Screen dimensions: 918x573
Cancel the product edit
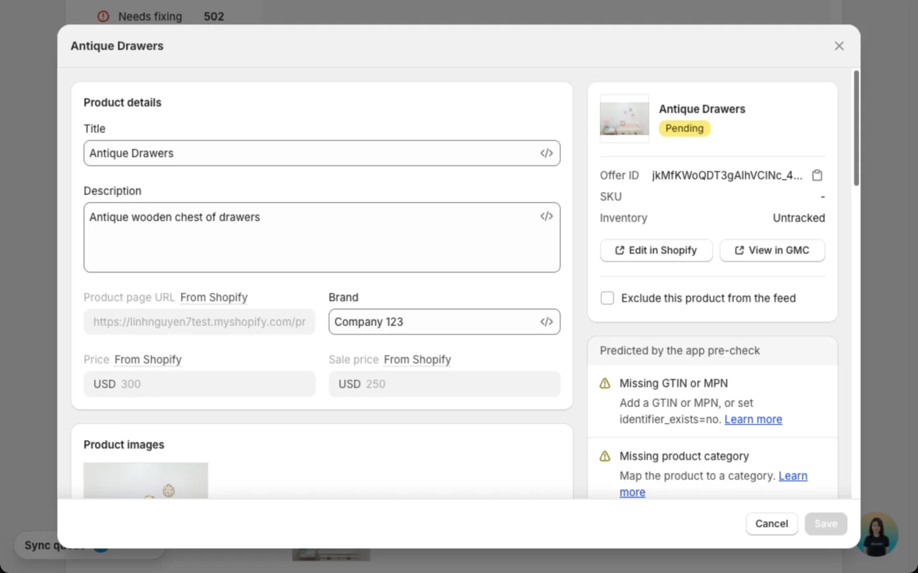click(x=771, y=523)
